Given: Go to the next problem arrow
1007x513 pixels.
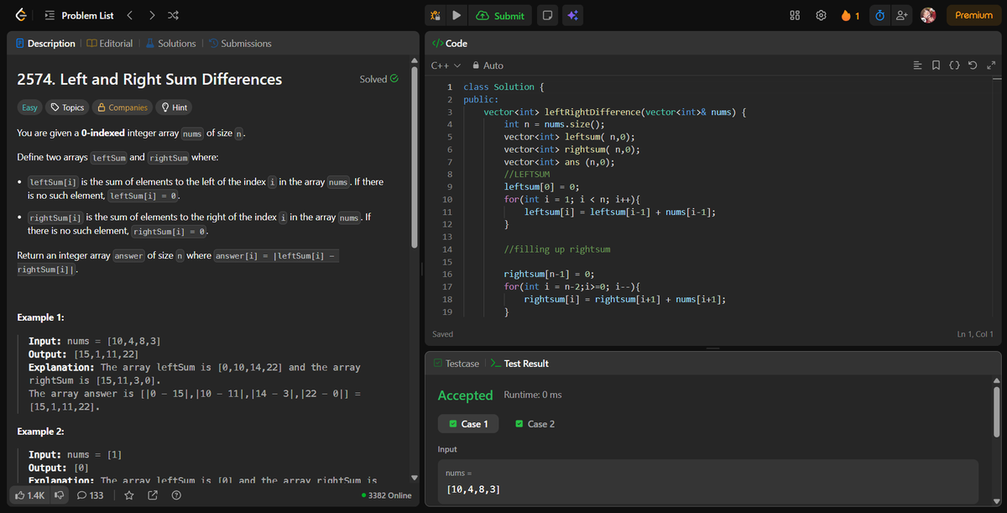Looking at the screenshot, I should 151,15.
